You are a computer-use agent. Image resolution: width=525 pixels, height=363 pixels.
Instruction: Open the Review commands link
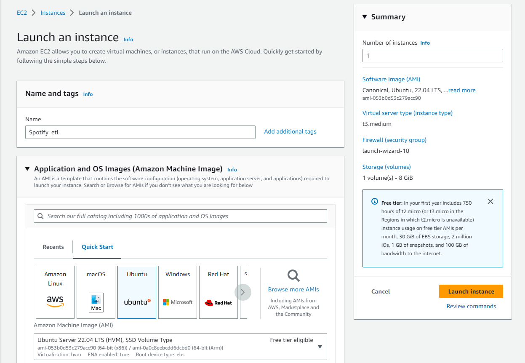tap(471, 306)
